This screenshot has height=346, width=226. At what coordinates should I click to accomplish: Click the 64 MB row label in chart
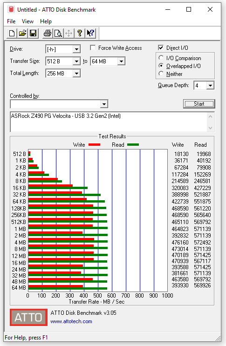click(19, 288)
